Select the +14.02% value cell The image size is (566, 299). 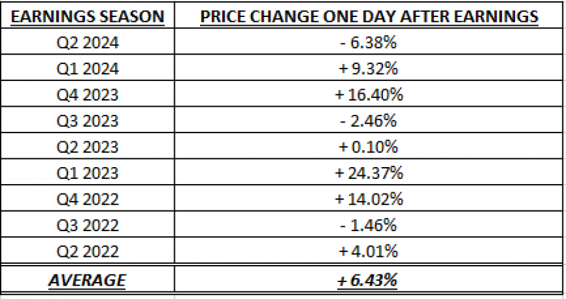click(369, 198)
